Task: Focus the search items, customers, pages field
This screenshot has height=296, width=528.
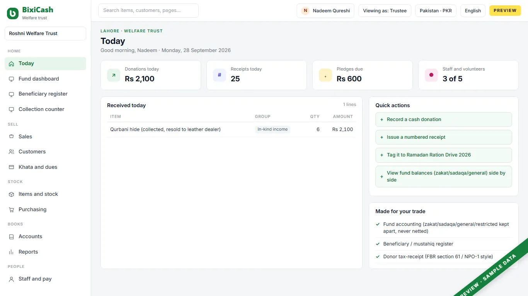Action: pyautogui.click(x=148, y=10)
